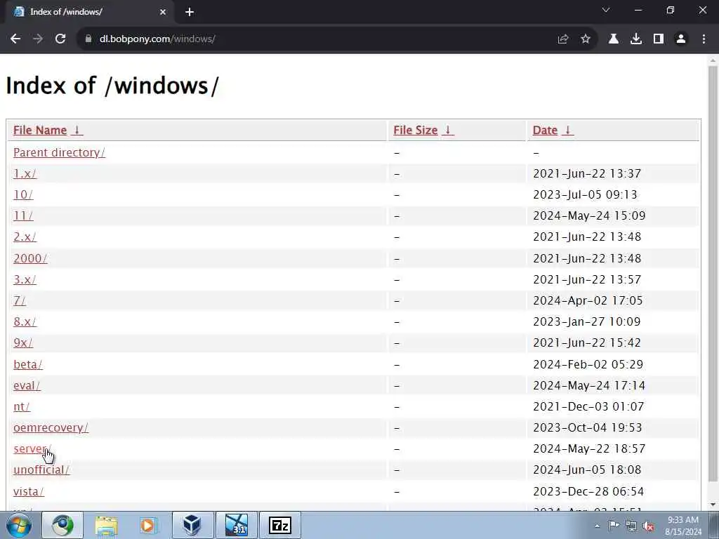Open network status tray icon

click(631, 526)
